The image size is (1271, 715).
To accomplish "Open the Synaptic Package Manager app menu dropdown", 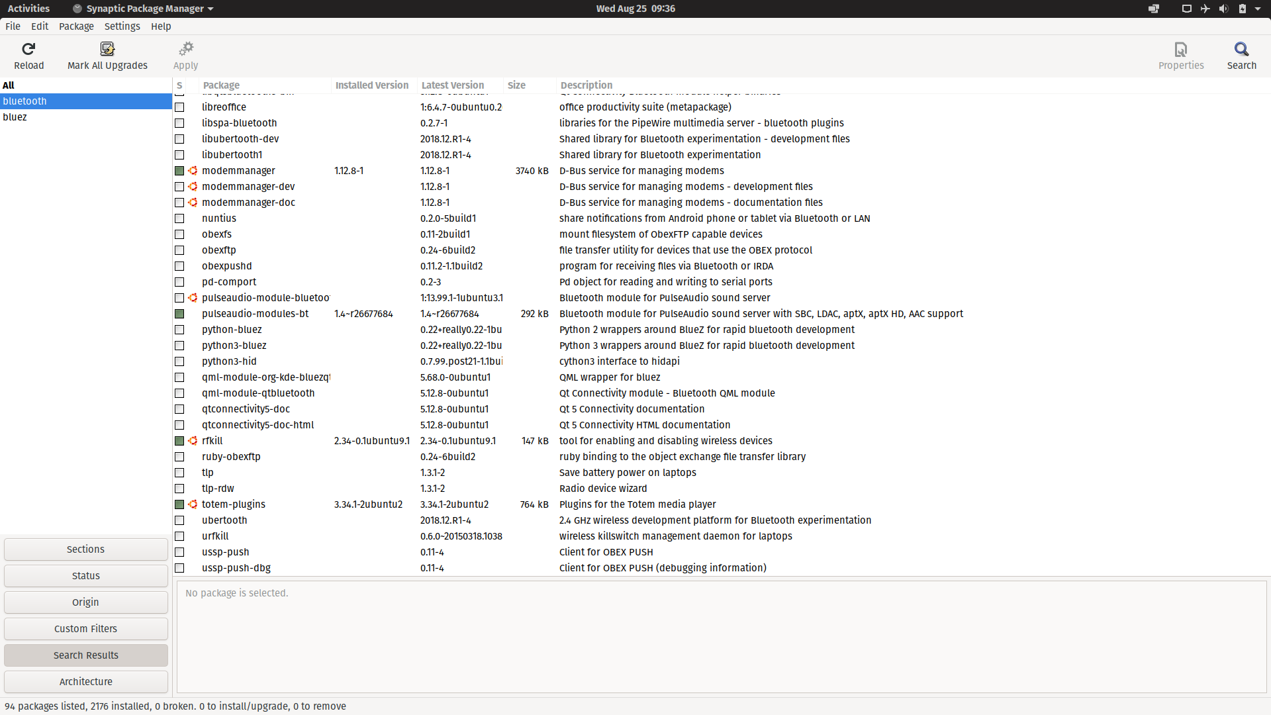I will [143, 9].
